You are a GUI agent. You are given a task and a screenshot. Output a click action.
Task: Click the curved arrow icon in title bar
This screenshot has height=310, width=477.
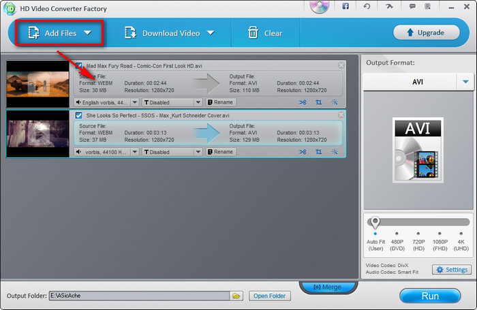point(389,6)
